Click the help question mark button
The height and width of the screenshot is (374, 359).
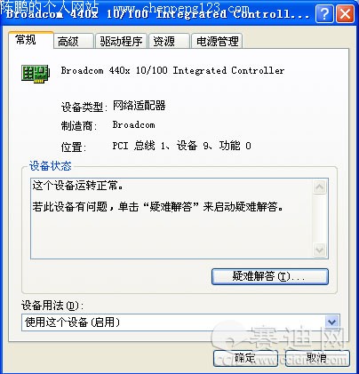click(324, 13)
